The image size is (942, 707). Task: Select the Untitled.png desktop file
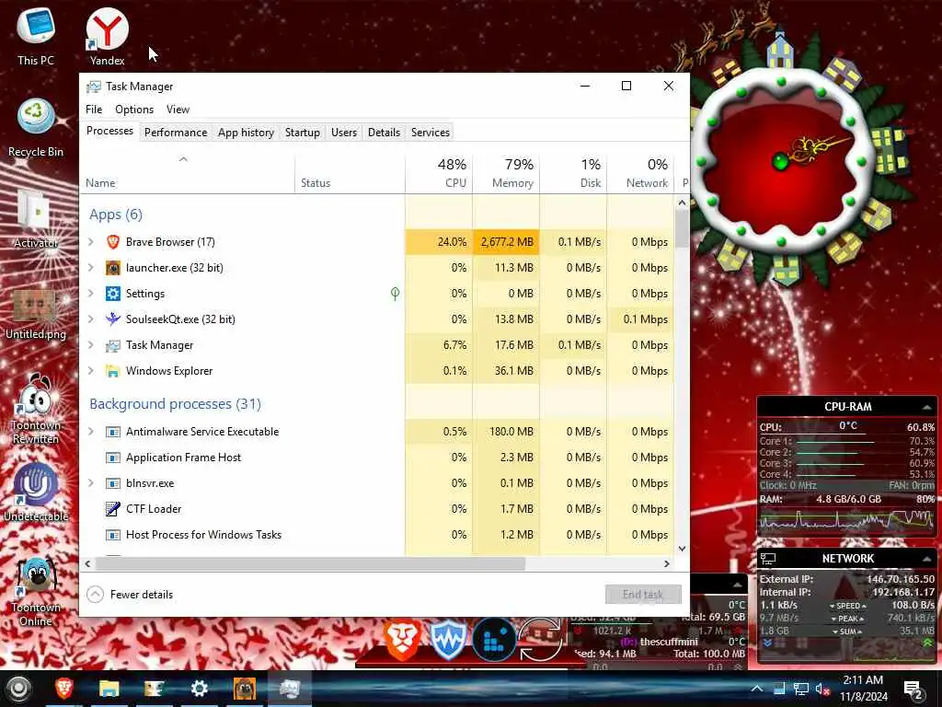coord(36,314)
